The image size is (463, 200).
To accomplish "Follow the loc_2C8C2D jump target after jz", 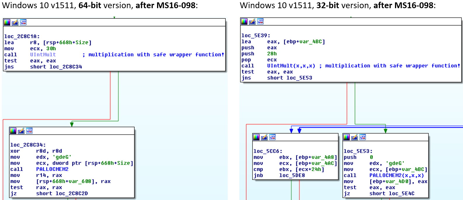I will tap(72, 194).
